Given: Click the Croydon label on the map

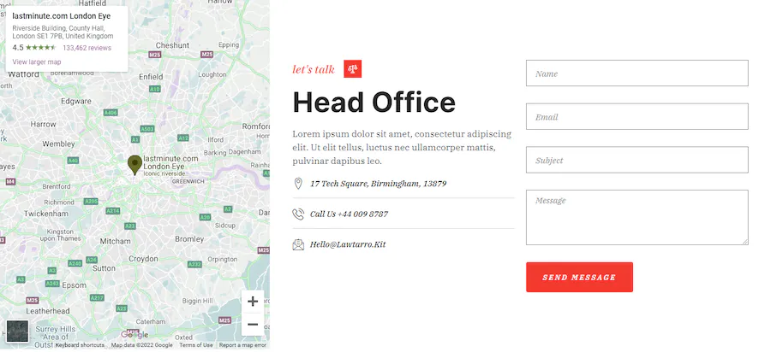Looking at the screenshot, I should [x=144, y=259].
